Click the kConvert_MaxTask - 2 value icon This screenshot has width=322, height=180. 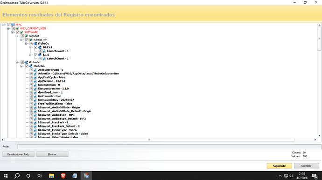[x=35, y=122]
